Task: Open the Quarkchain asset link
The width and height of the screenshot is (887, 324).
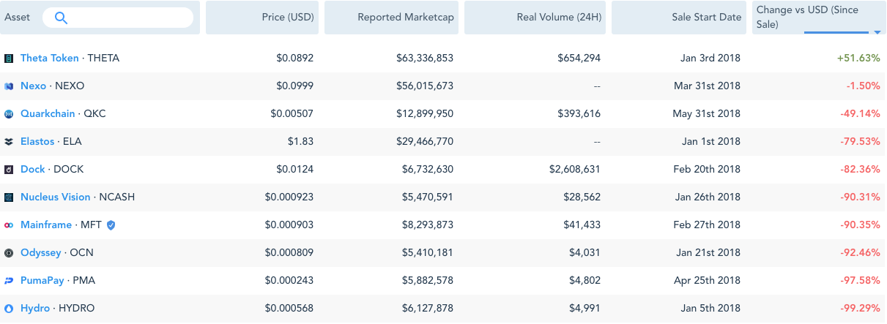Action: 48,113
